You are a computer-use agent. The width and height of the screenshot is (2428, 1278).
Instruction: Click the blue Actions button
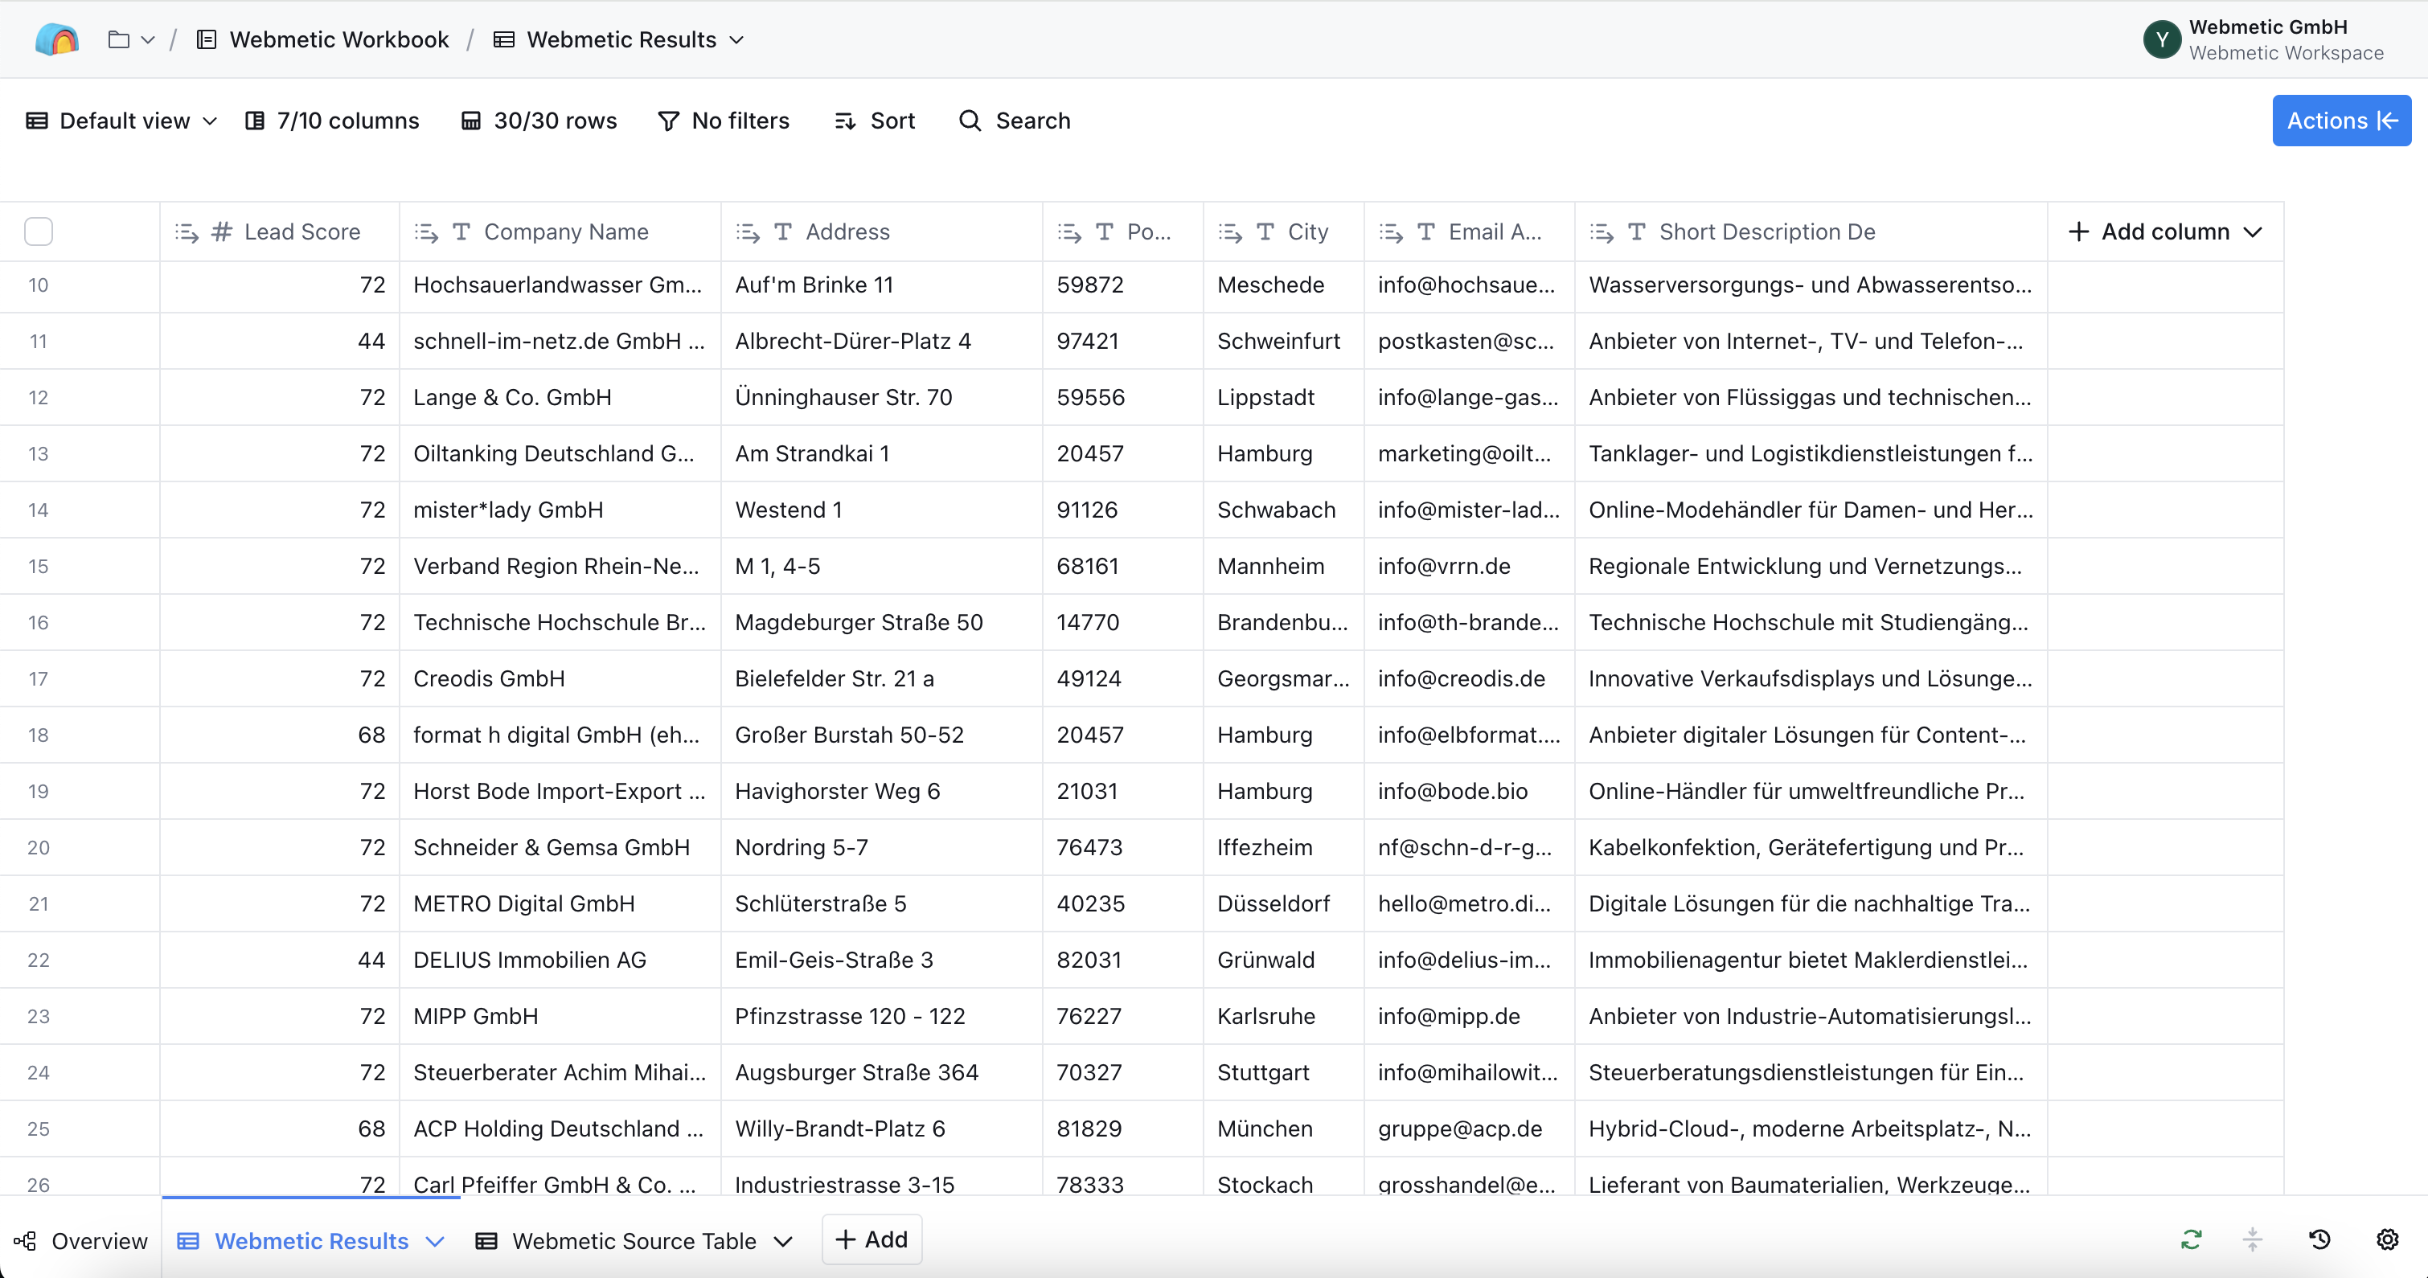click(2341, 121)
